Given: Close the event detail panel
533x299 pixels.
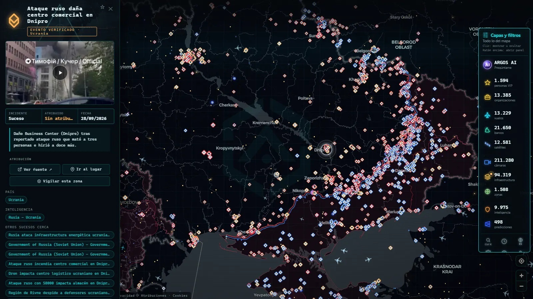Looking at the screenshot, I should 111,9.
